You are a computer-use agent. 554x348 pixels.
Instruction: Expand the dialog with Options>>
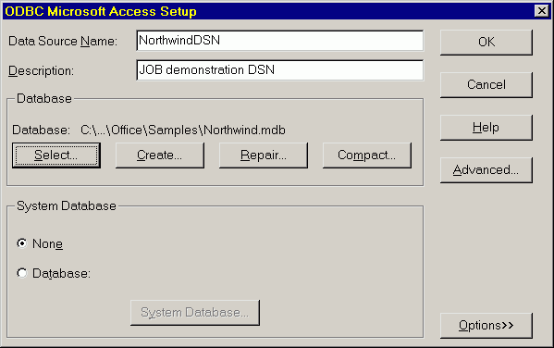coord(486,326)
